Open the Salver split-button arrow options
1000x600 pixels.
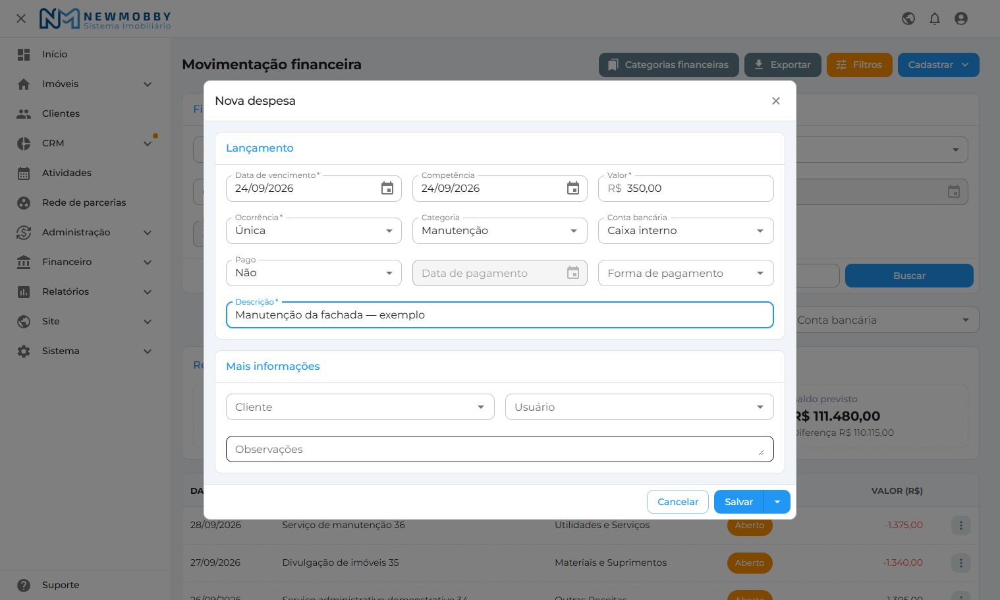(x=777, y=502)
